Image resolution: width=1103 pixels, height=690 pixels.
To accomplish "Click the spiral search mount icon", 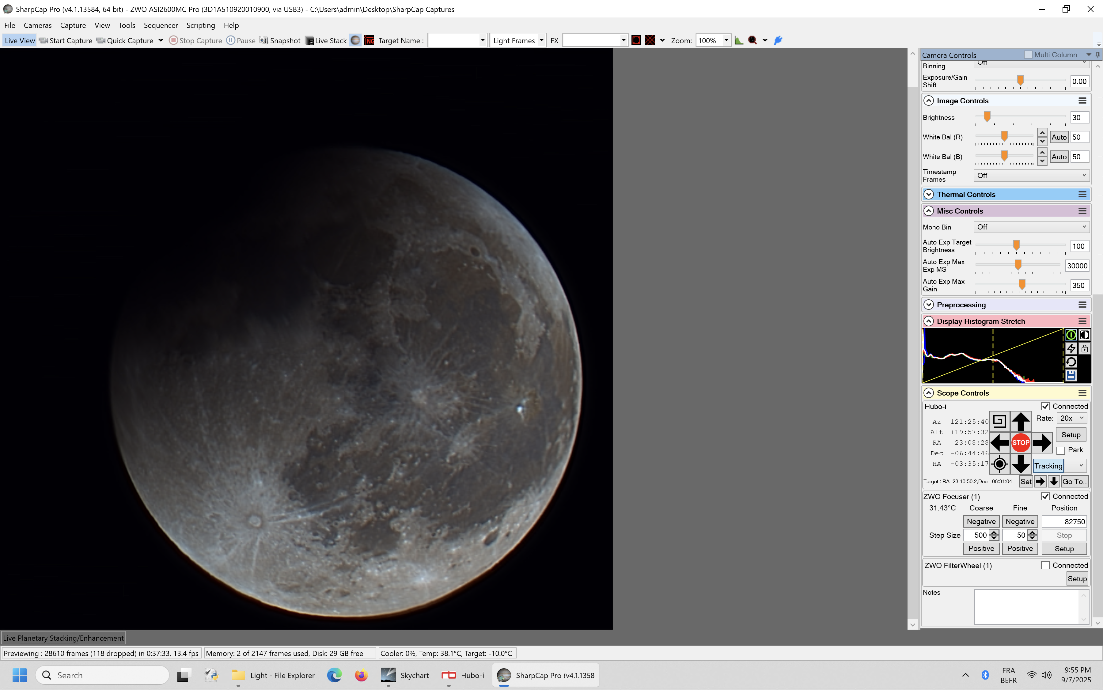I will pyautogui.click(x=999, y=421).
